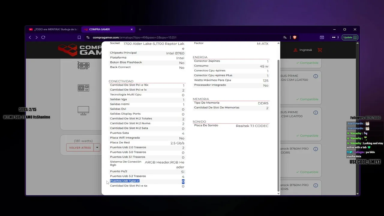384x216 pixels.
Task: Reload the page with refresh icon
Action: (43, 37)
